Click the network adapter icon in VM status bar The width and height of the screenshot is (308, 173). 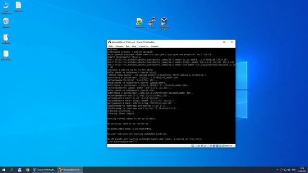point(202,146)
